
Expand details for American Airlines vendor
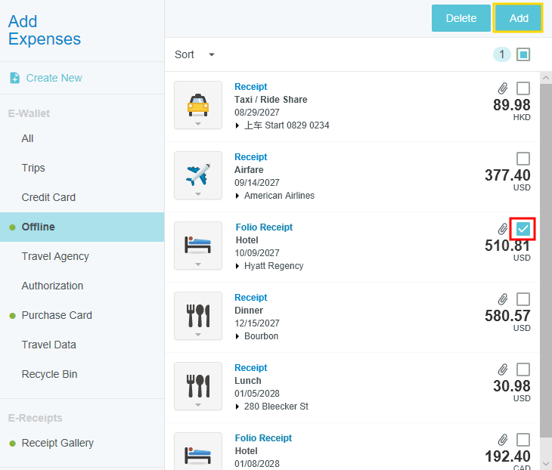(238, 196)
